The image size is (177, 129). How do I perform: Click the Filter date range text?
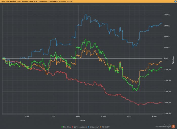[x=40, y=1]
